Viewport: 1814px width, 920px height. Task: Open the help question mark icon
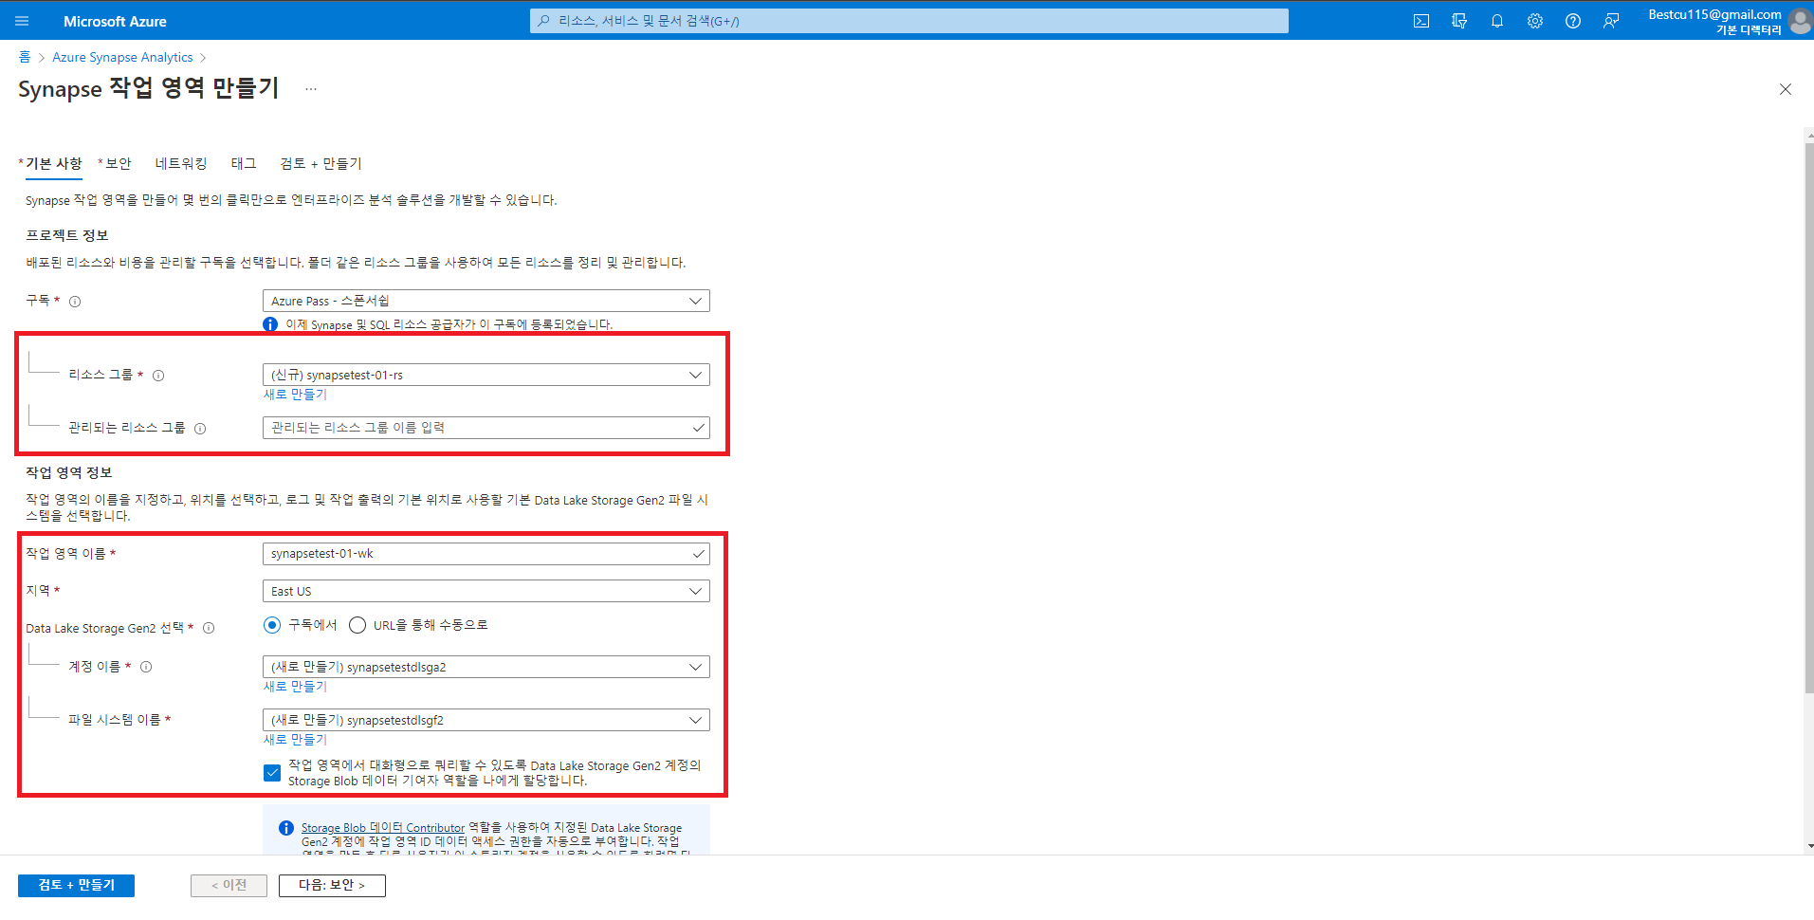[1573, 21]
